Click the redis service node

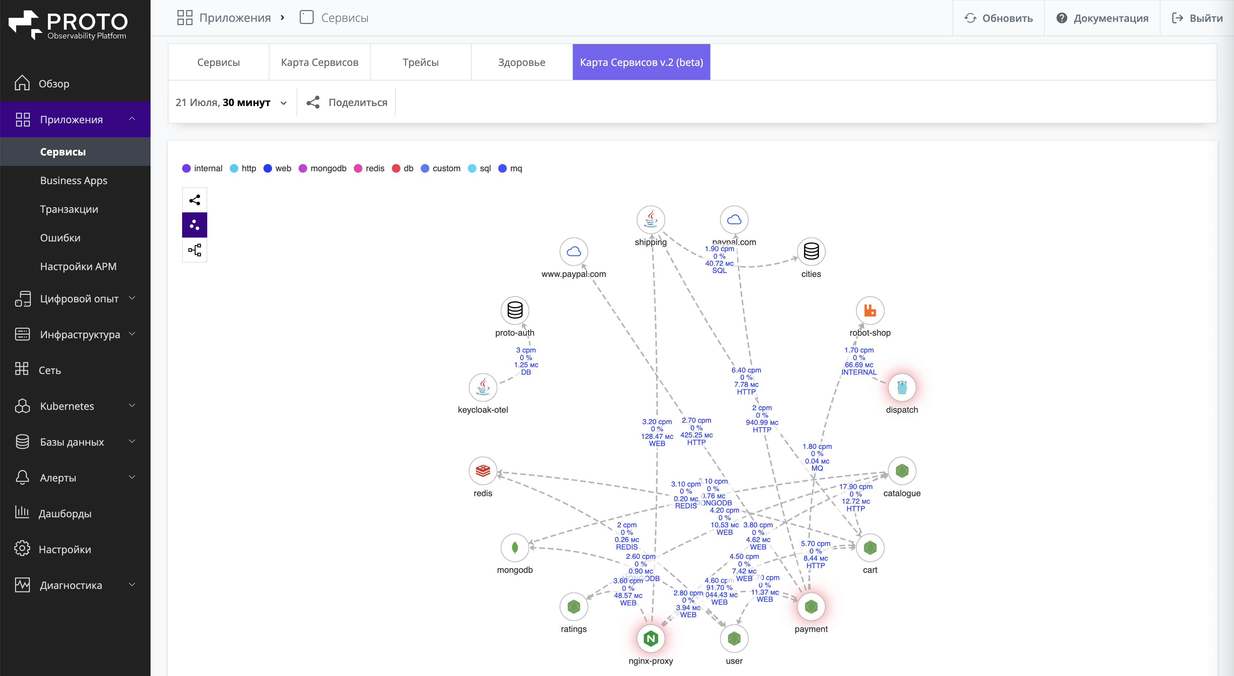[483, 471]
